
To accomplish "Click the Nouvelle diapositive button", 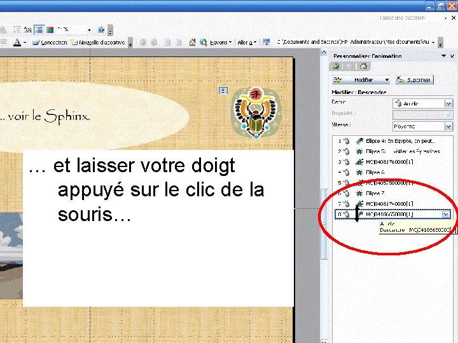I will point(98,43).
